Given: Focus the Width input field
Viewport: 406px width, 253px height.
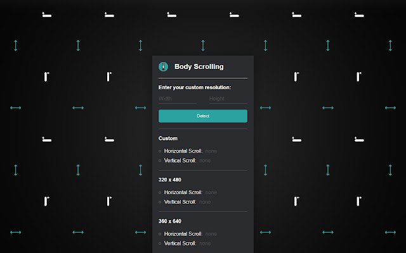Looking at the screenshot, I should (x=178, y=99).
